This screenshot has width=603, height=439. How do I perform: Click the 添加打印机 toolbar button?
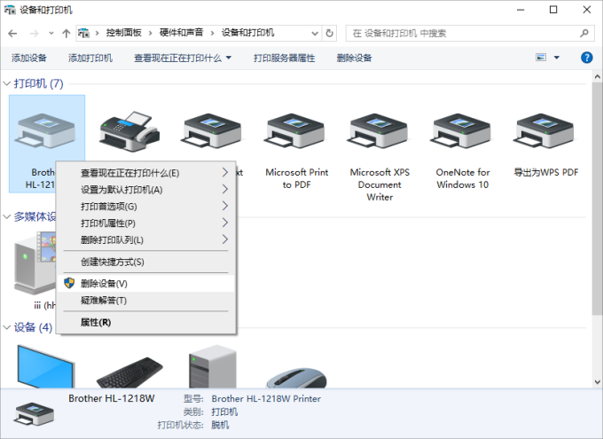[90, 58]
